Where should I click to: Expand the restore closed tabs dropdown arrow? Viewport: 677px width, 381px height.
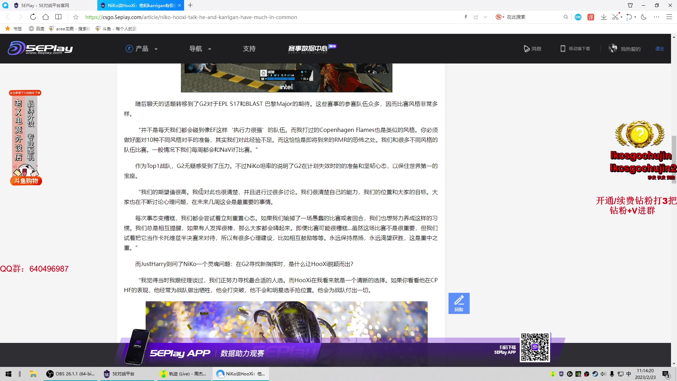(635, 17)
